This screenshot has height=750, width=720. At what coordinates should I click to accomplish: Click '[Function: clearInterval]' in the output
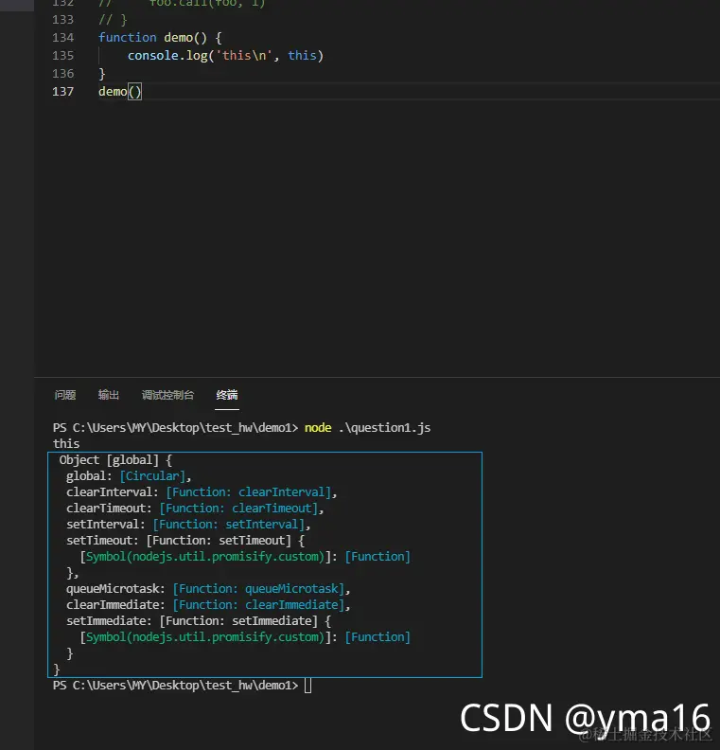point(249,492)
